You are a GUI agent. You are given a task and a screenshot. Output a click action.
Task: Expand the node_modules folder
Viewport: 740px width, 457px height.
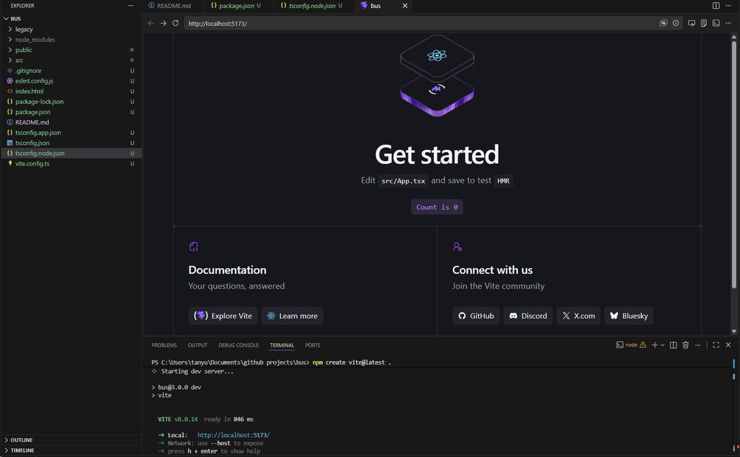point(71,40)
